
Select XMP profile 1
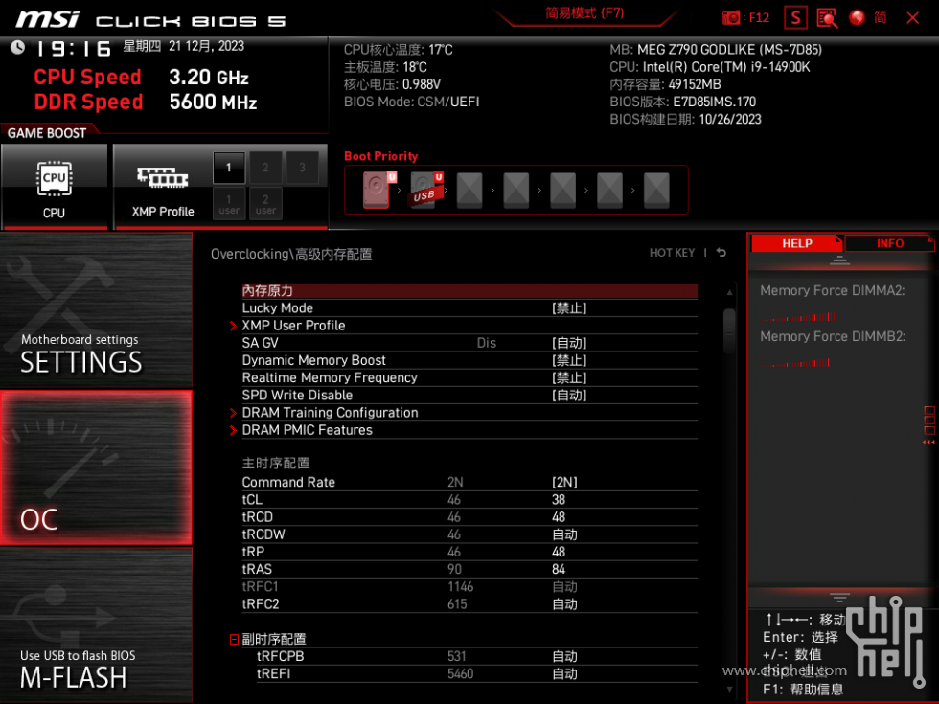pos(229,168)
